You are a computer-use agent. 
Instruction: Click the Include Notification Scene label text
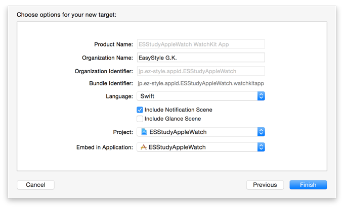179,110
